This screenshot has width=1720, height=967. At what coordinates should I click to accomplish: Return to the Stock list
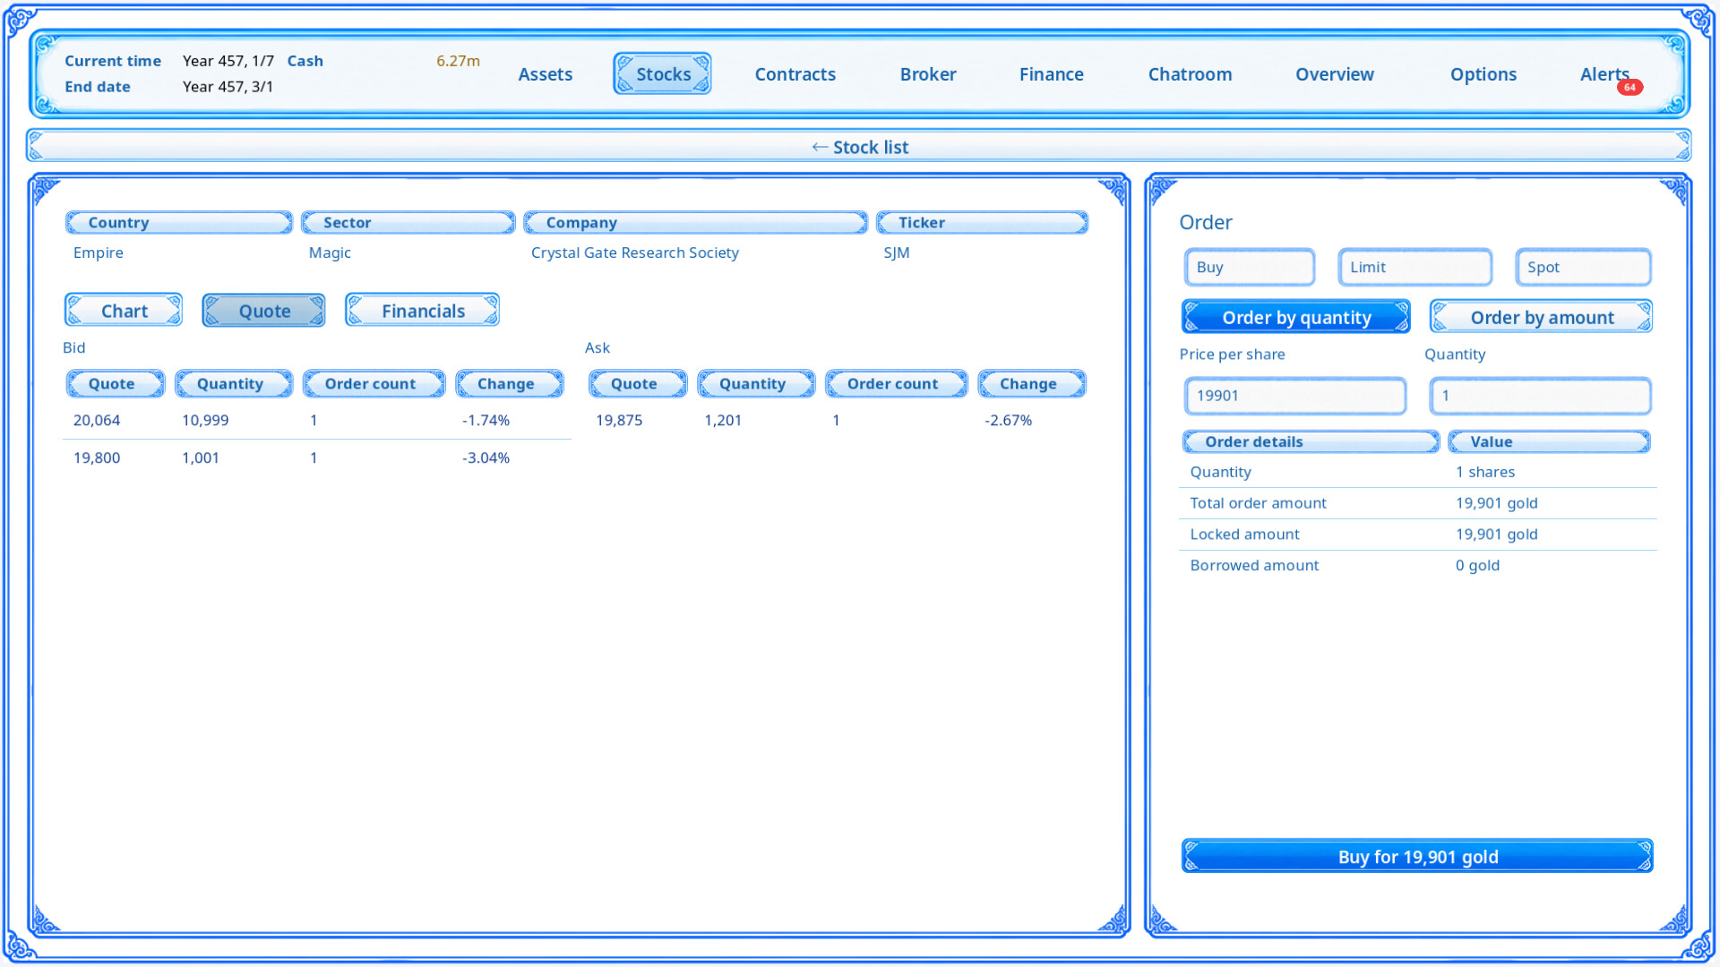click(860, 147)
